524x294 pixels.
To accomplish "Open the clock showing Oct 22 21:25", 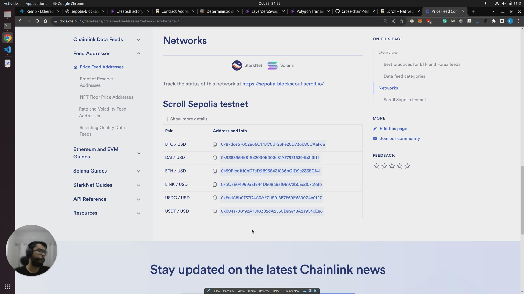I will click(x=269, y=3).
